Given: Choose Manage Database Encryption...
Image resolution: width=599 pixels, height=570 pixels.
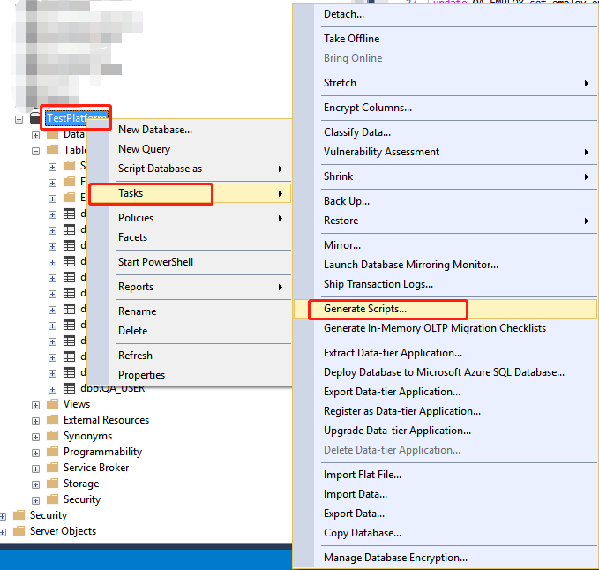Looking at the screenshot, I should 445,558.
